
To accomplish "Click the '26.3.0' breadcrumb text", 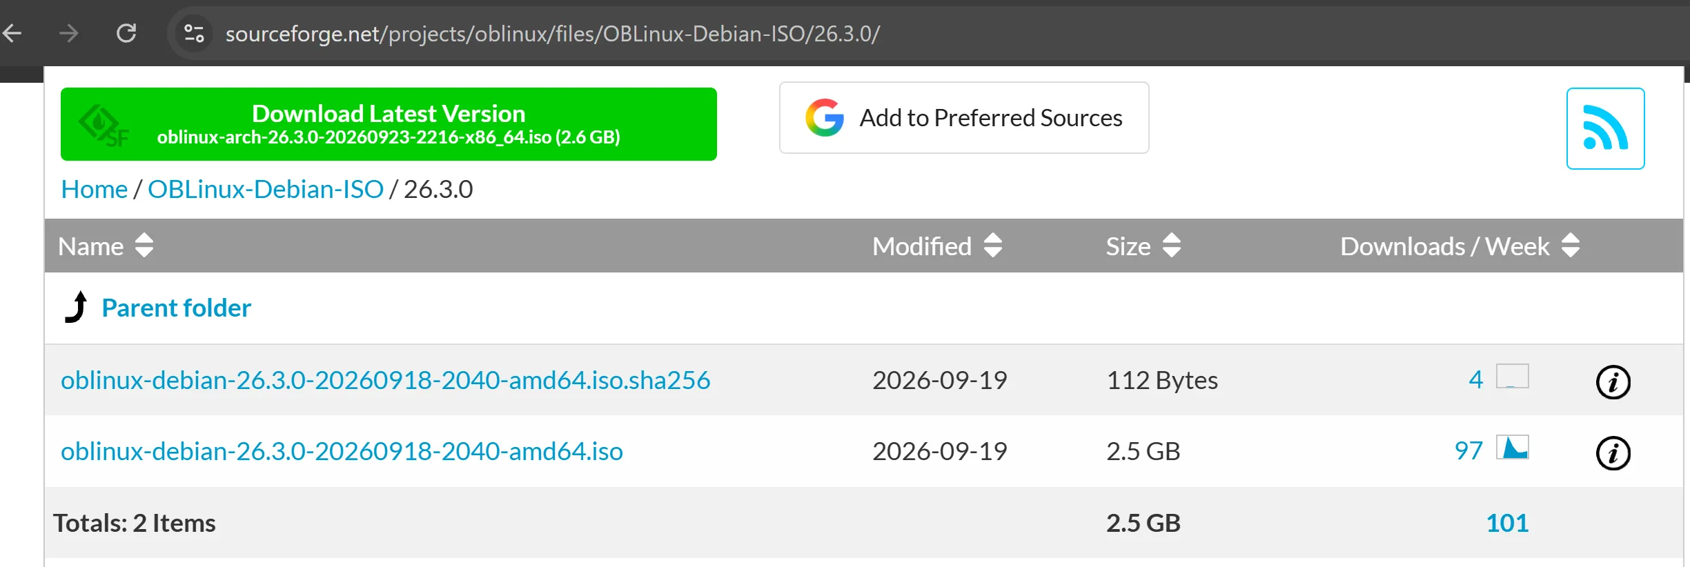I will (x=438, y=189).
